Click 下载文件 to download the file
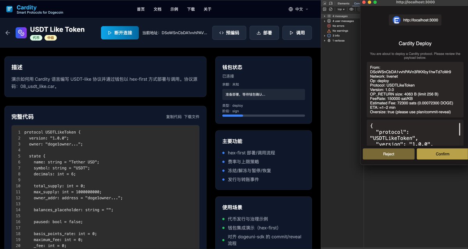 coord(191,117)
